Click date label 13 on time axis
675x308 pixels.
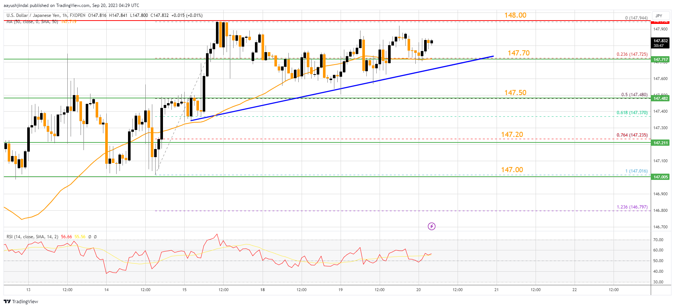(28, 290)
